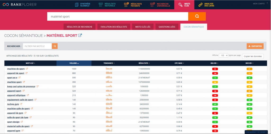Open external link icon for appareil de gym
The image size is (271, 134).
(25, 113)
